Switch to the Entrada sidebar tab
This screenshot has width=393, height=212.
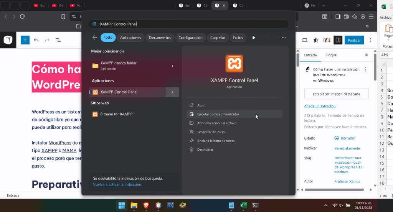pos(310,55)
